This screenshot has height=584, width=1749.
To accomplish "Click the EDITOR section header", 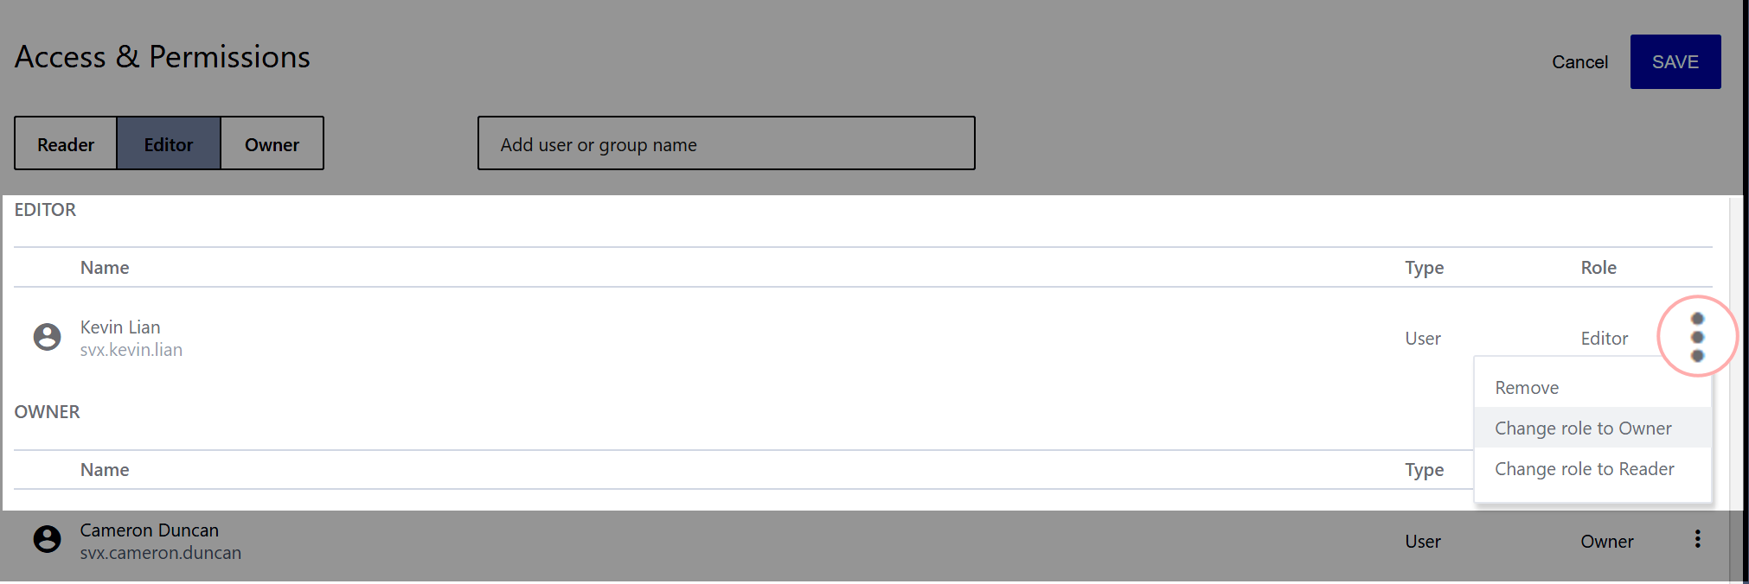I will [46, 209].
